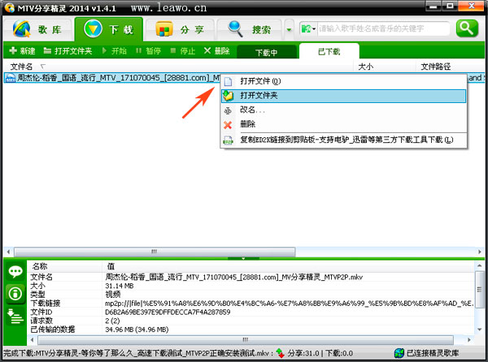Click the 暂停 pause toolbar button
This screenshot has height=362, width=488.
click(148, 50)
